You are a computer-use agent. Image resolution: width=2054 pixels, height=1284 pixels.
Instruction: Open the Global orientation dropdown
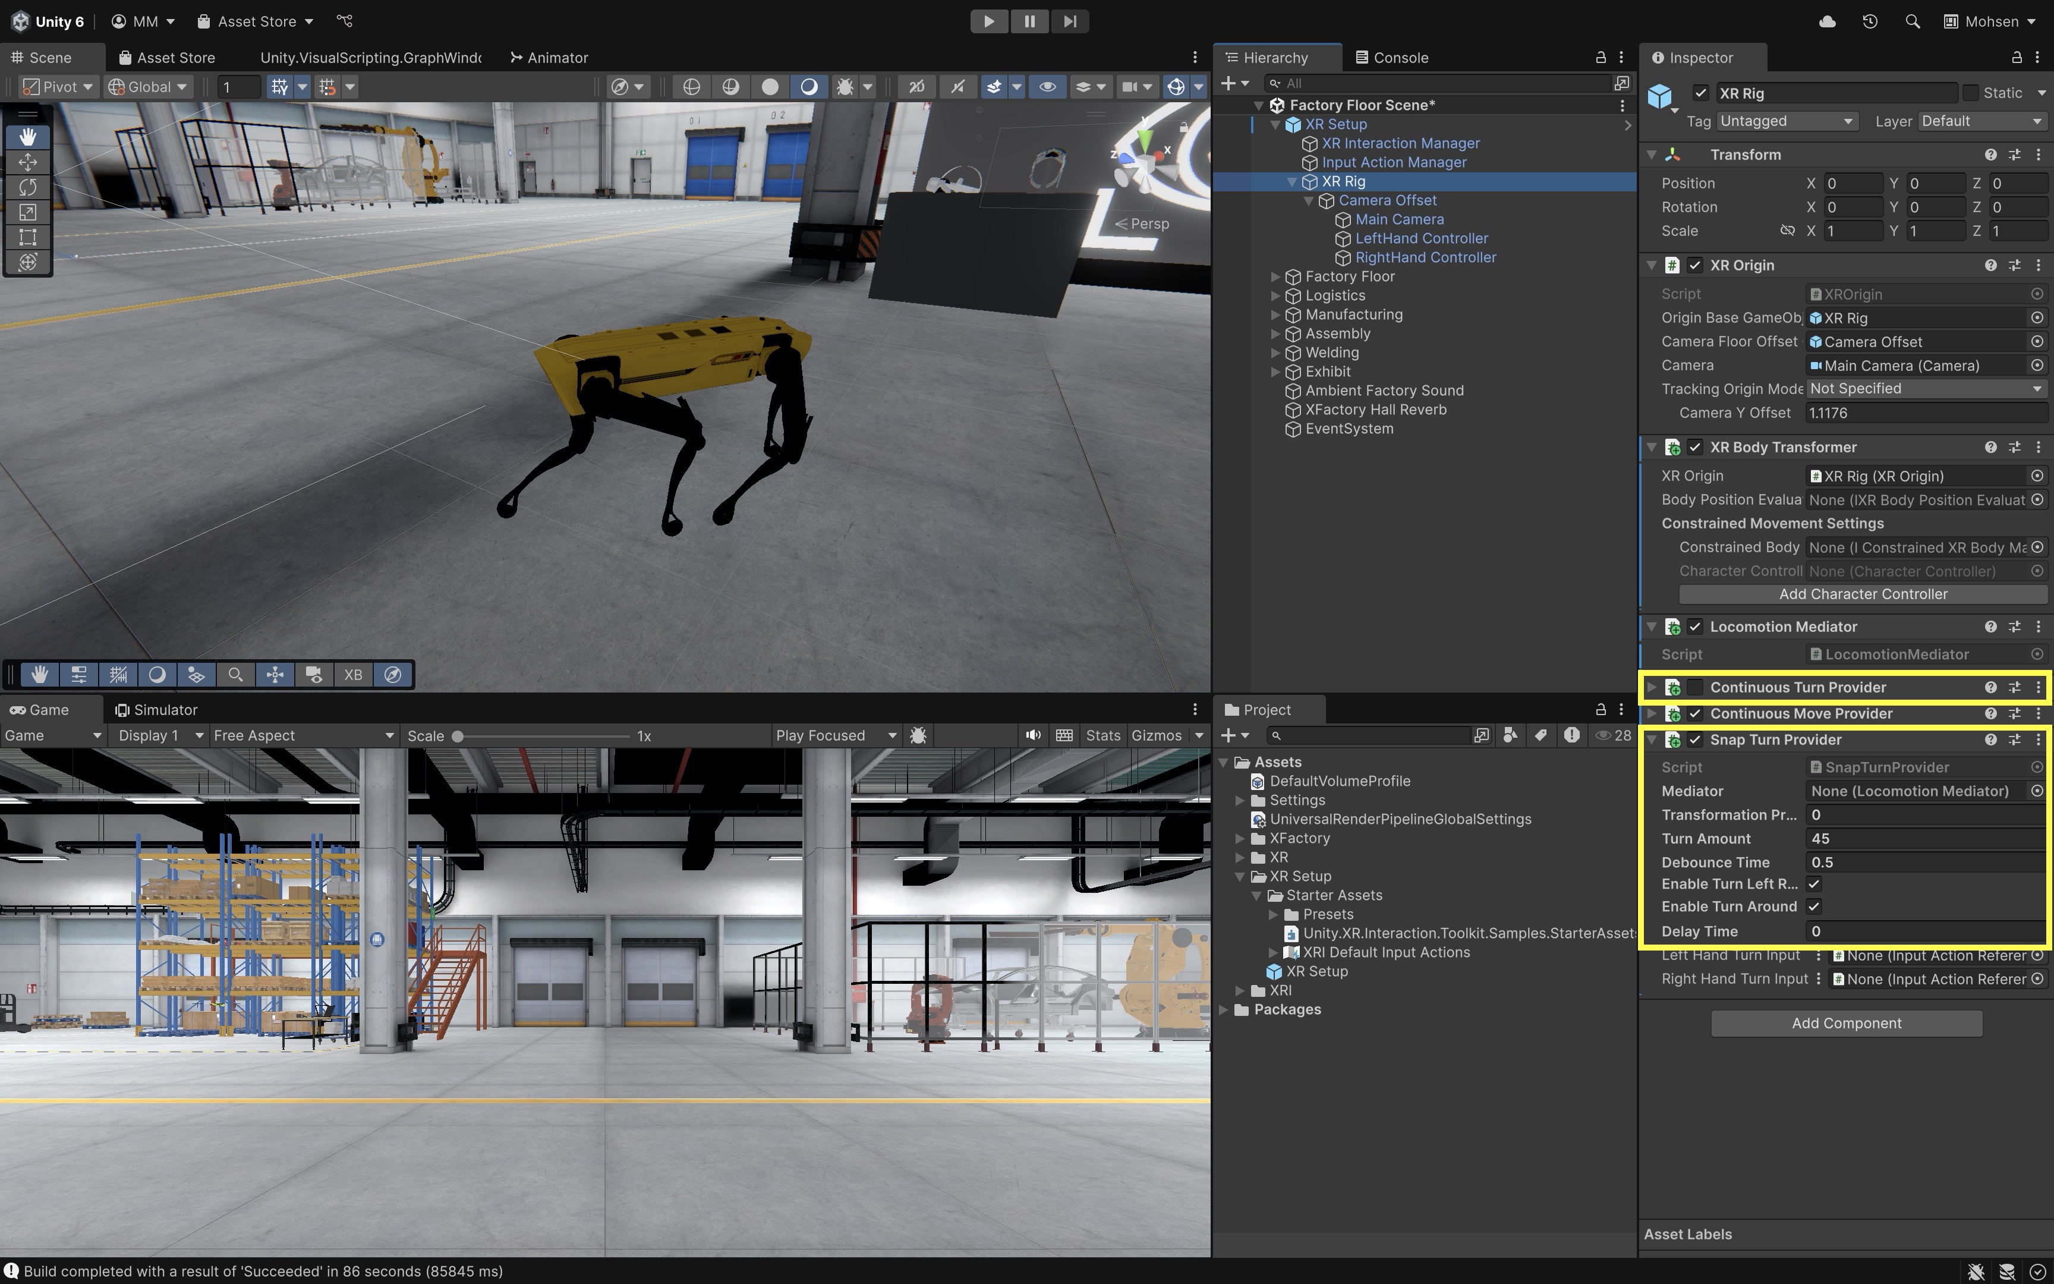point(149,87)
